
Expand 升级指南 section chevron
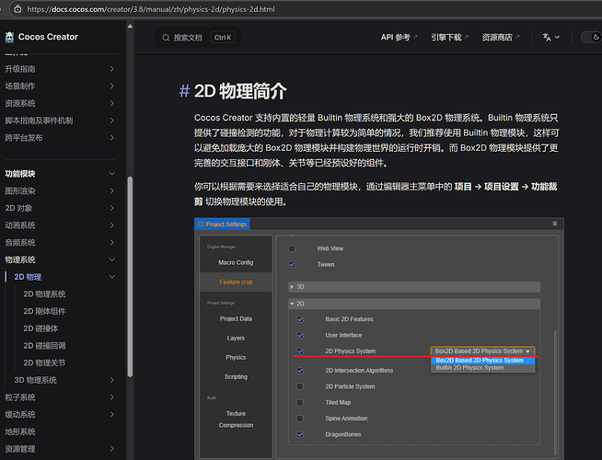pos(111,69)
